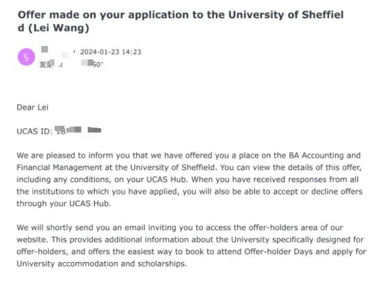This screenshot has height=283, width=378.
Task: Click the blurred sender name beside the avatar
Action: coord(58,51)
